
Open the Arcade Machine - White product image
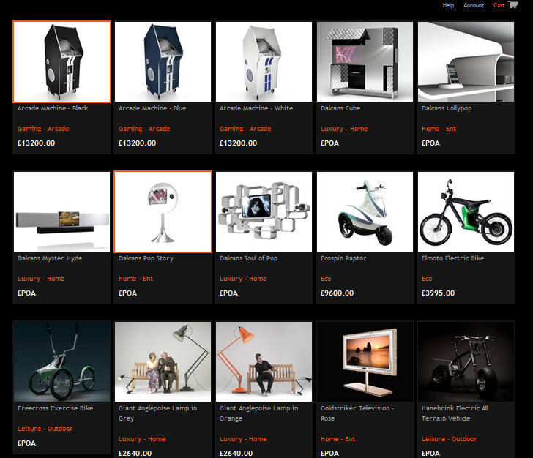[264, 61]
